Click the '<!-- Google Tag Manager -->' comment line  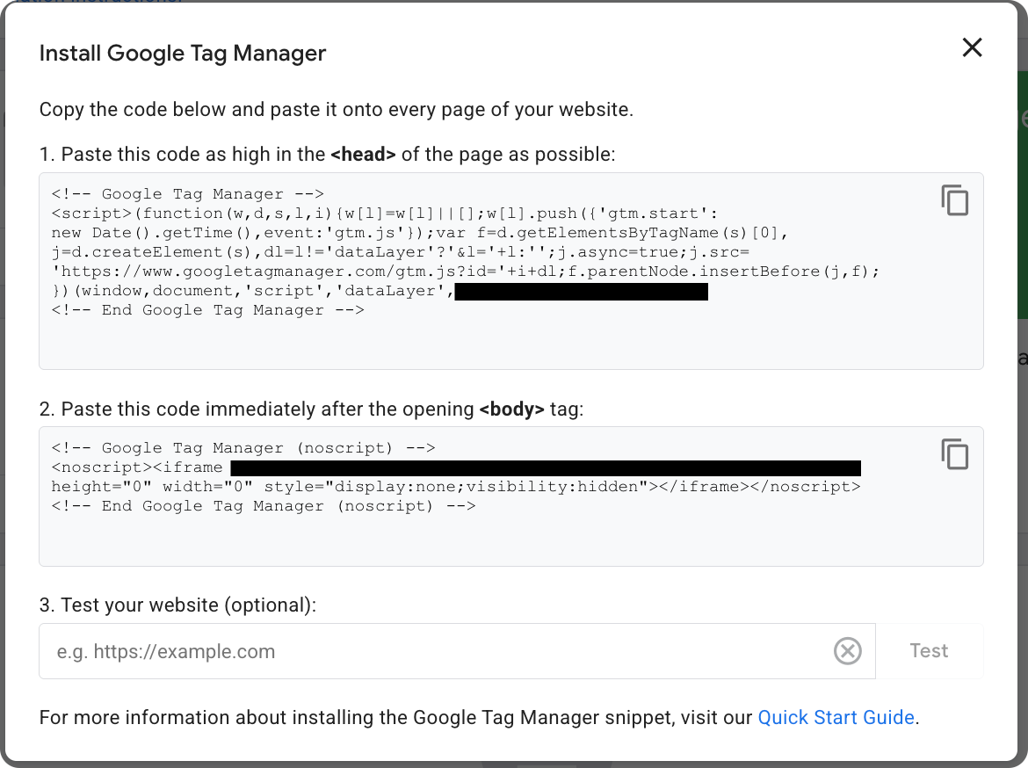click(187, 194)
